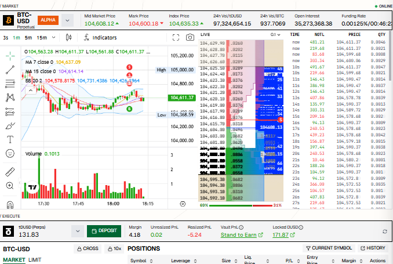Open chart axis settings gear
This screenshot has width=393, height=264.
[183, 204]
